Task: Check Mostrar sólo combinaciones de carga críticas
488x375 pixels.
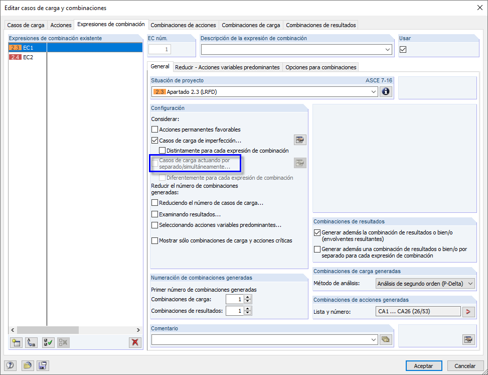Action: [x=154, y=240]
